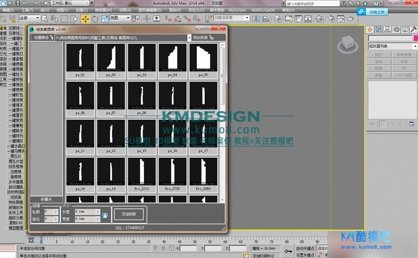Open the Create tab in command panel
The image size is (418, 258).
pyautogui.click(x=370, y=29)
